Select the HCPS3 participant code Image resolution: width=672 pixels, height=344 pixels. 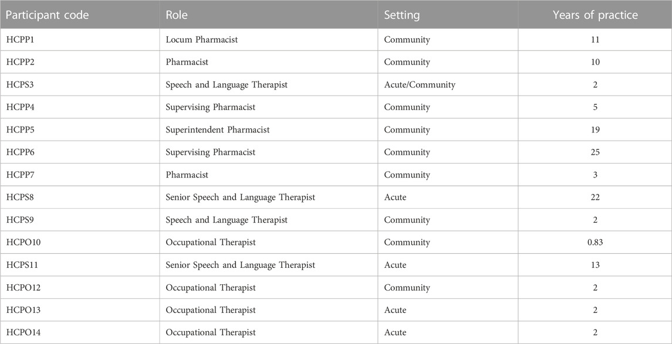(x=20, y=85)
